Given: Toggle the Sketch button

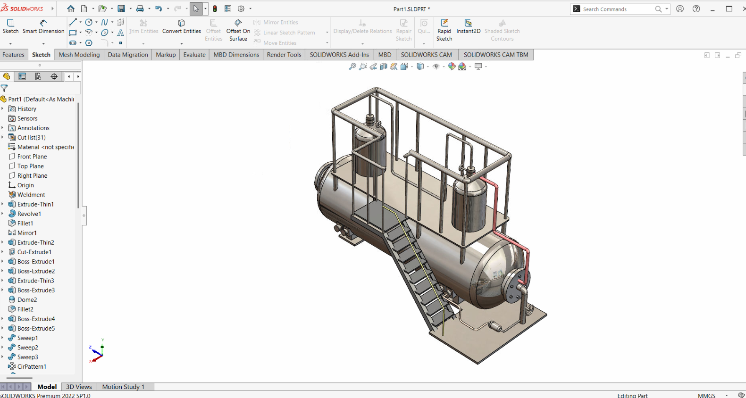Looking at the screenshot, I should (10, 26).
